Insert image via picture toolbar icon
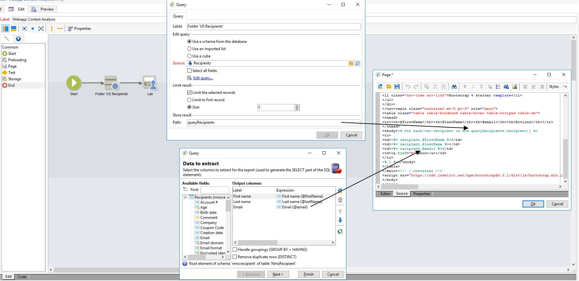579x281 pixels. point(515,87)
